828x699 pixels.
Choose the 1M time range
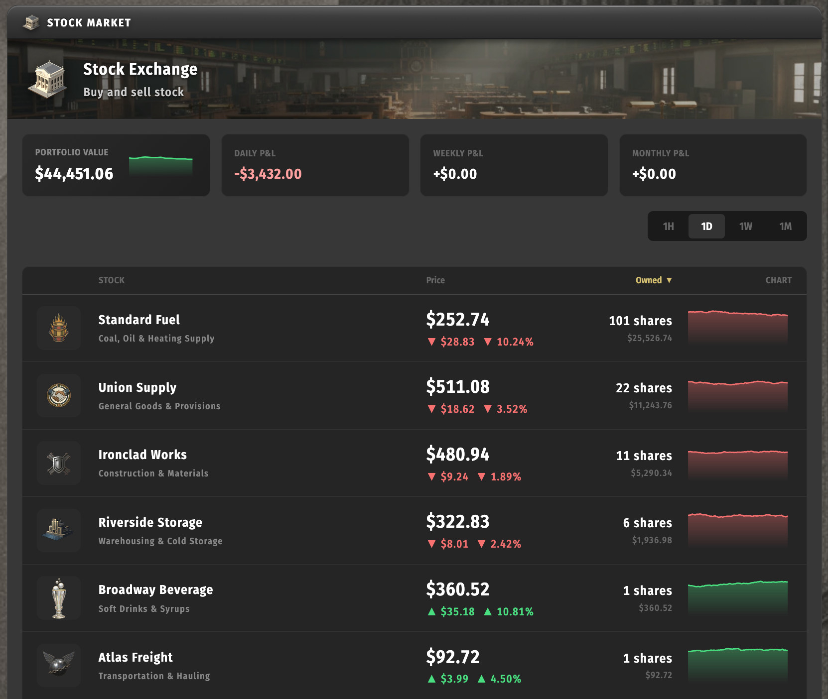click(785, 227)
